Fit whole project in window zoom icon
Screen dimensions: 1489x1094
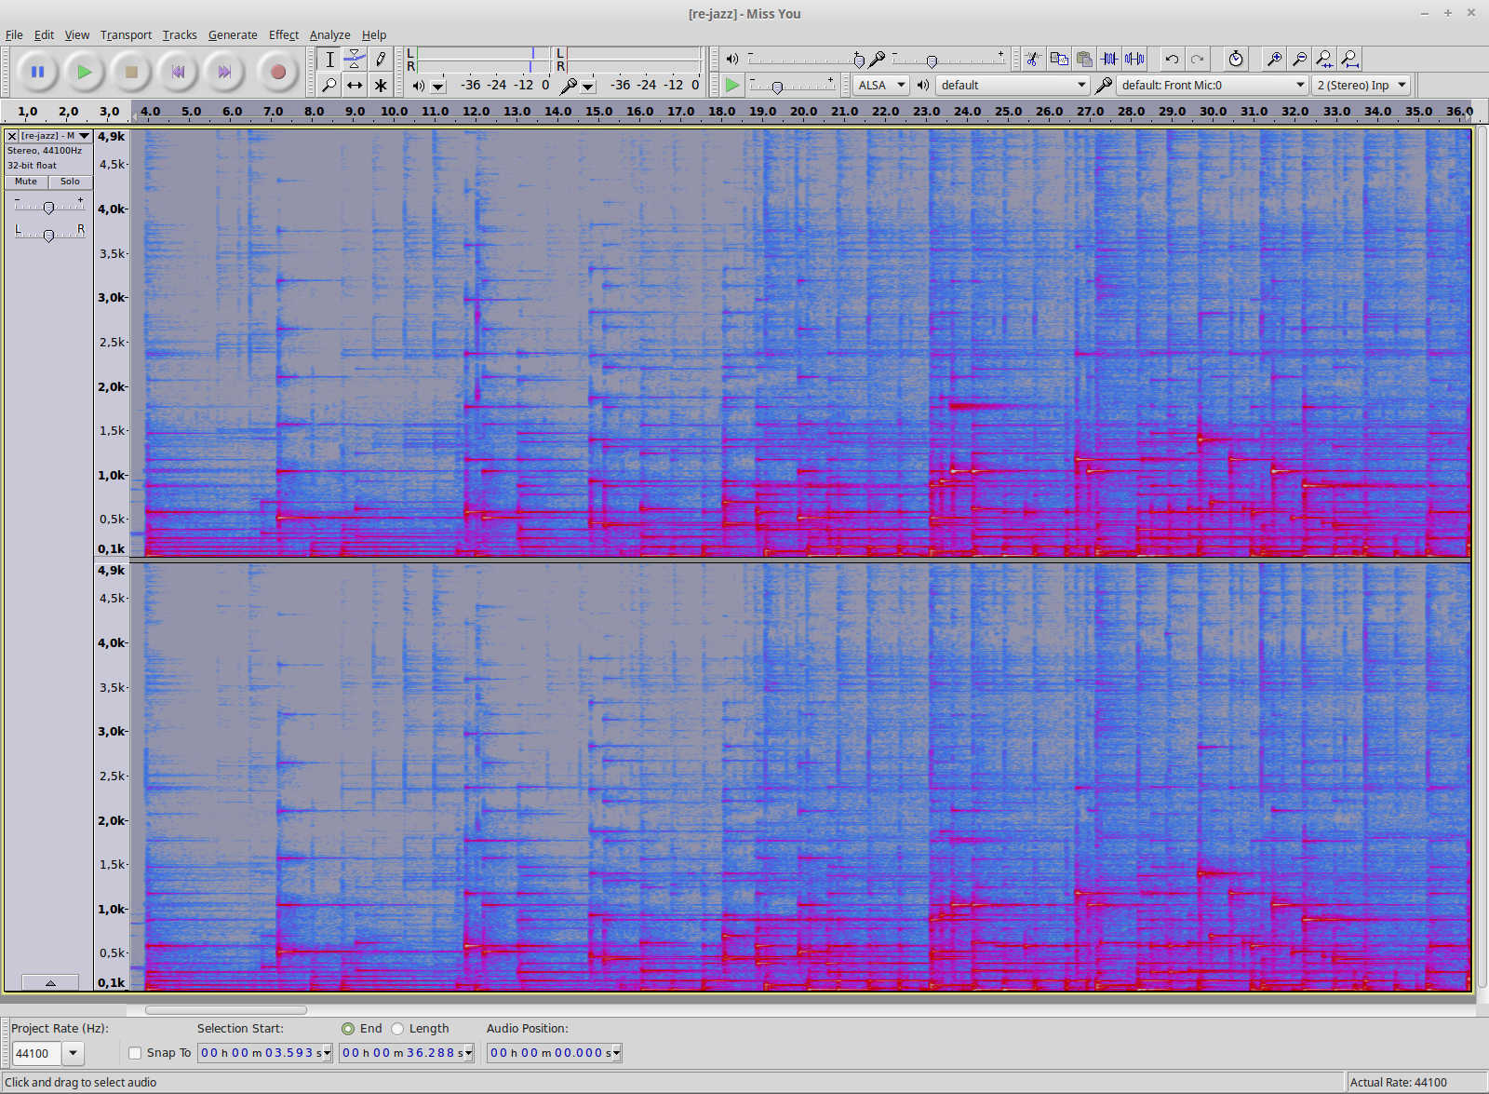[x=1349, y=59]
